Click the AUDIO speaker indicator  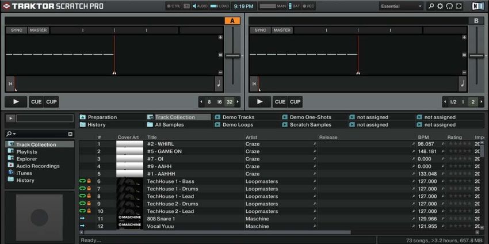(x=200, y=6)
